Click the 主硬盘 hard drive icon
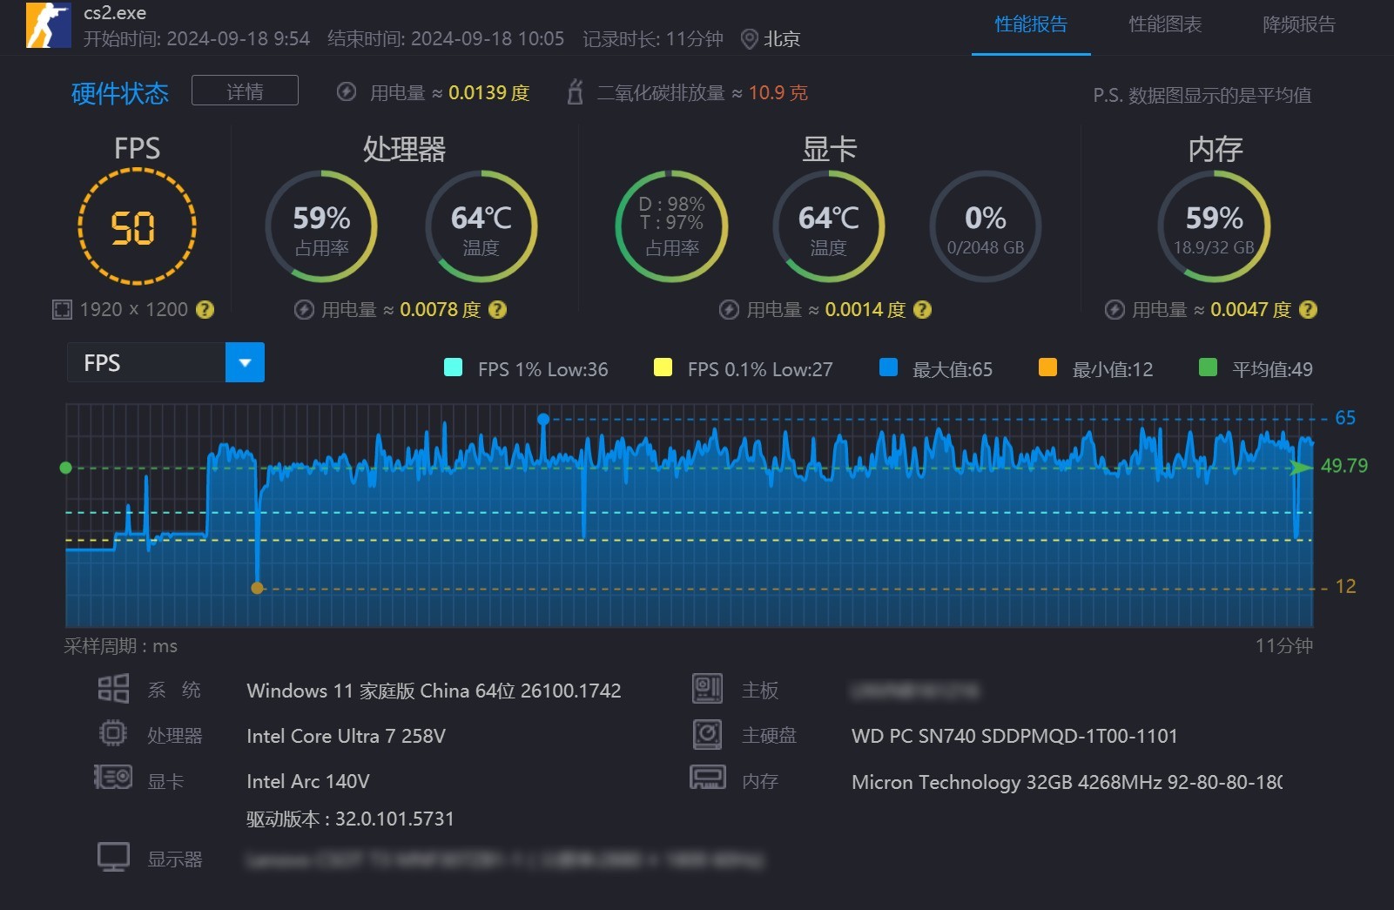The width and height of the screenshot is (1394, 910). click(710, 734)
